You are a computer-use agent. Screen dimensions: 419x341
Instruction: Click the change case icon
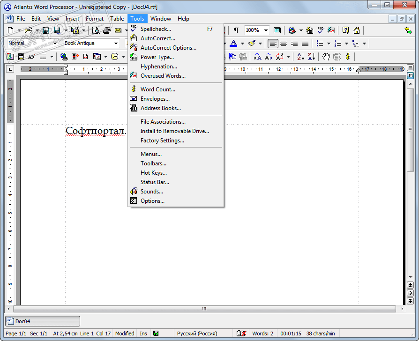280,57
